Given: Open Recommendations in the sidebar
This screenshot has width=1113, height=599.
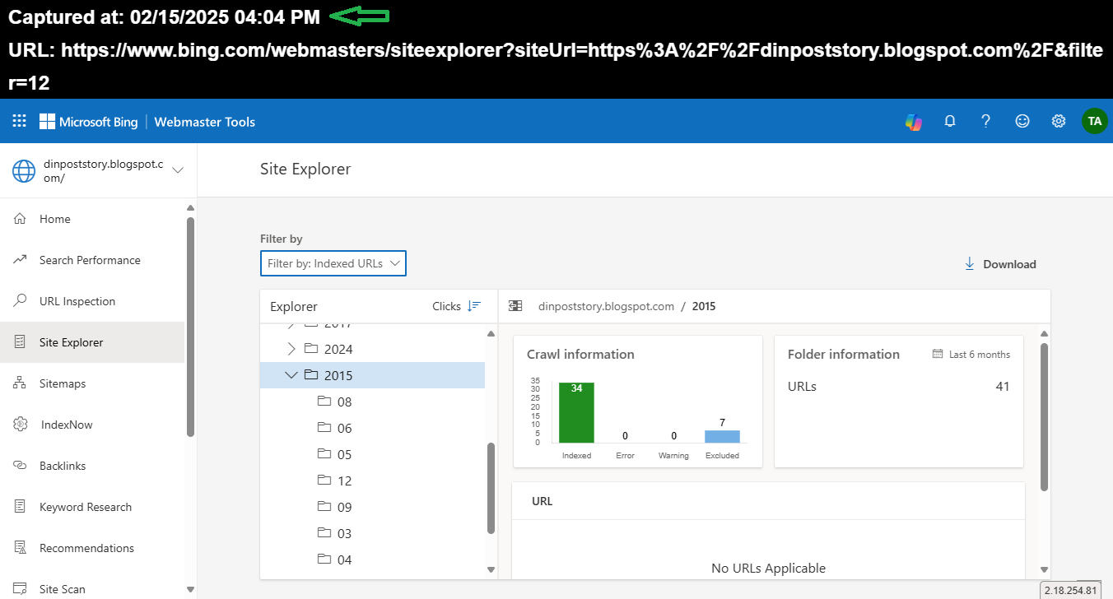Looking at the screenshot, I should [92, 548].
